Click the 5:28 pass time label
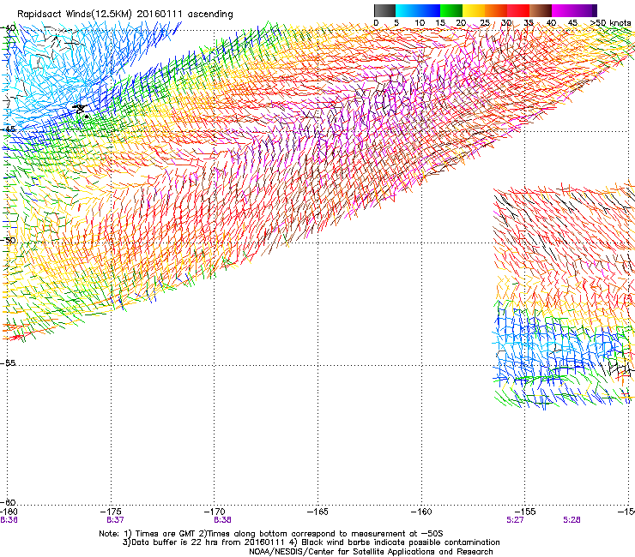Viewport: 635px width, 557px height. point(571,520)
